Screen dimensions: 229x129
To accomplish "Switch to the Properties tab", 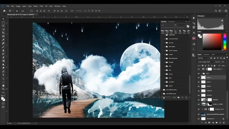I will click(x=171, y=21).
